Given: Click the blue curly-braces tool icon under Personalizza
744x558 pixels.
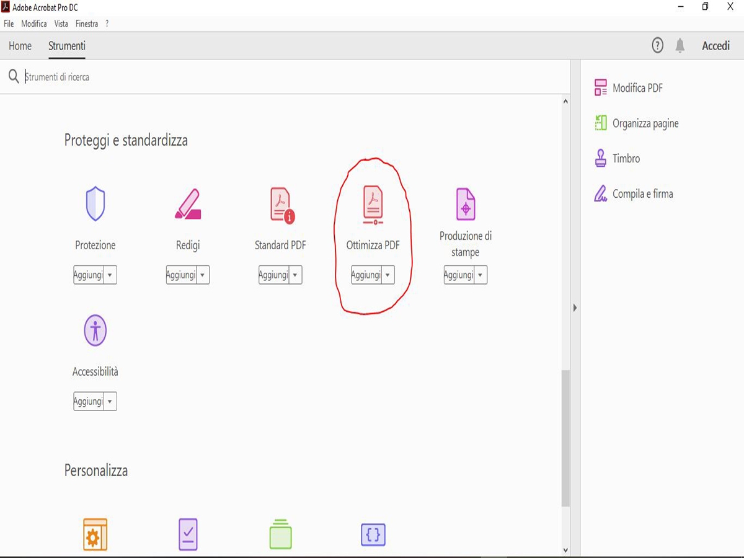Looking at the screenshot, I should pos(373,534).
